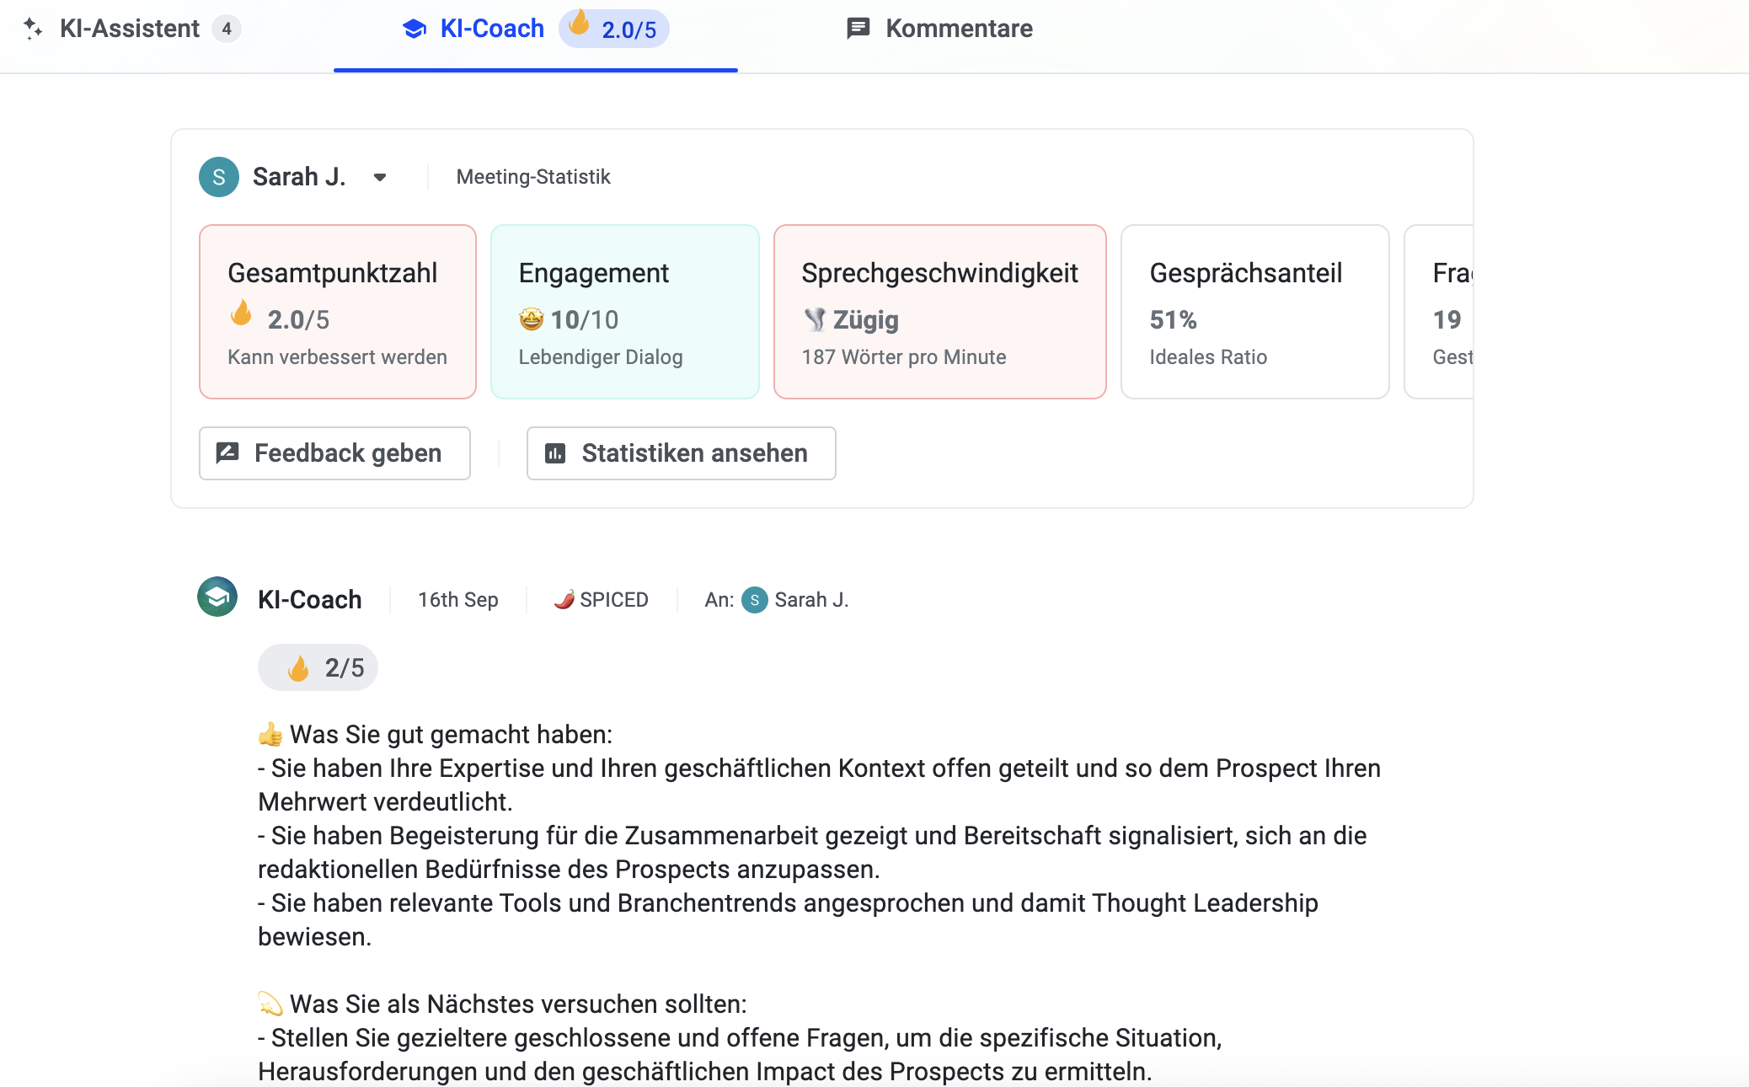Image resolution: width=1749 pixels, height=1087 pixels.
Task: Click the KI-Coach teal avatar icon
Action: [218, 598]
